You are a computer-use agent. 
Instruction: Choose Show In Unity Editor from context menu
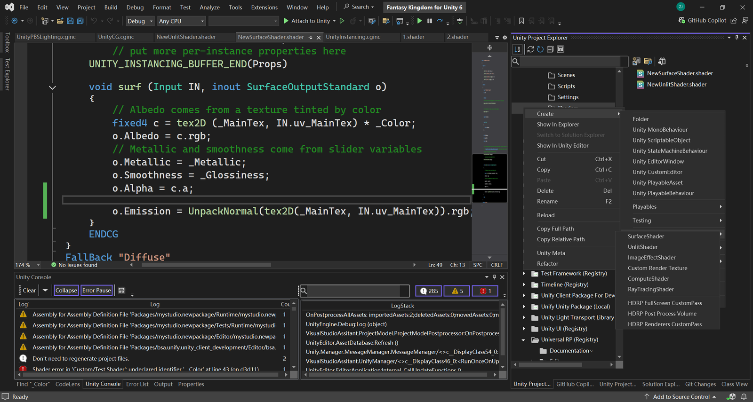coord(562,146)
